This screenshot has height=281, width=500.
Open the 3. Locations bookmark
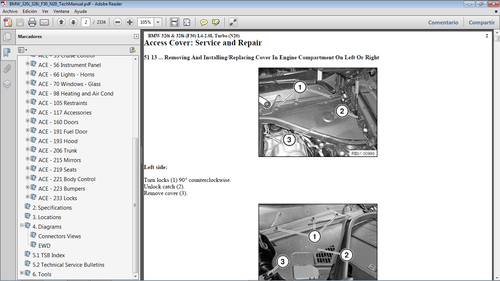pyautogui.click(x=47, y=217)
